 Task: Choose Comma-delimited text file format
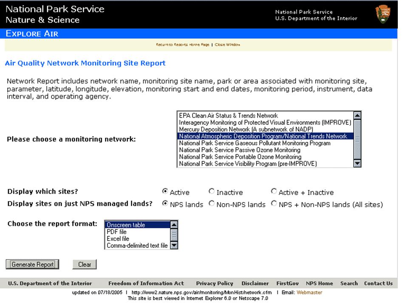137,245
